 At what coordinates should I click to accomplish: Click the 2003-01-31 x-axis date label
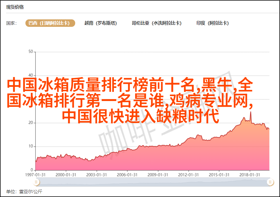[96, 175]
